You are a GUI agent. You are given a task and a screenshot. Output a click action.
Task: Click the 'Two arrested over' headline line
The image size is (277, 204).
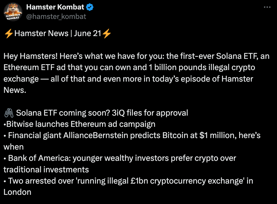tap(128, 186)
